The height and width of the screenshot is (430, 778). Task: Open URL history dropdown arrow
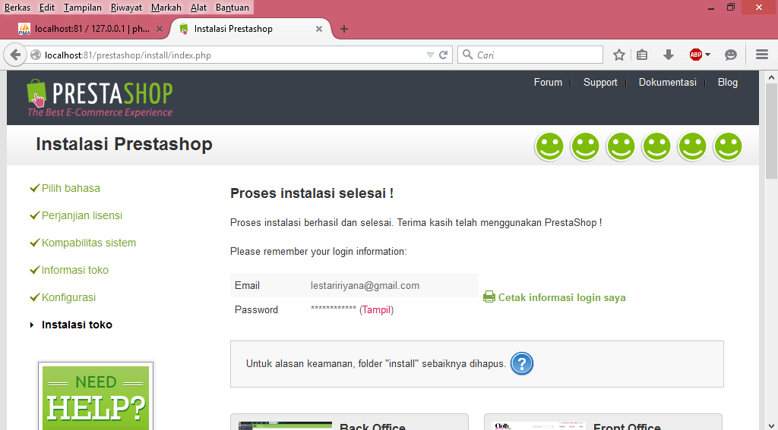click(x=430, y=55)
